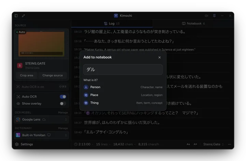Image resolution: width=246 pixels, height=161 pixels.
Task: Click the Notebook tab book icon
Action: pos(183,23)
